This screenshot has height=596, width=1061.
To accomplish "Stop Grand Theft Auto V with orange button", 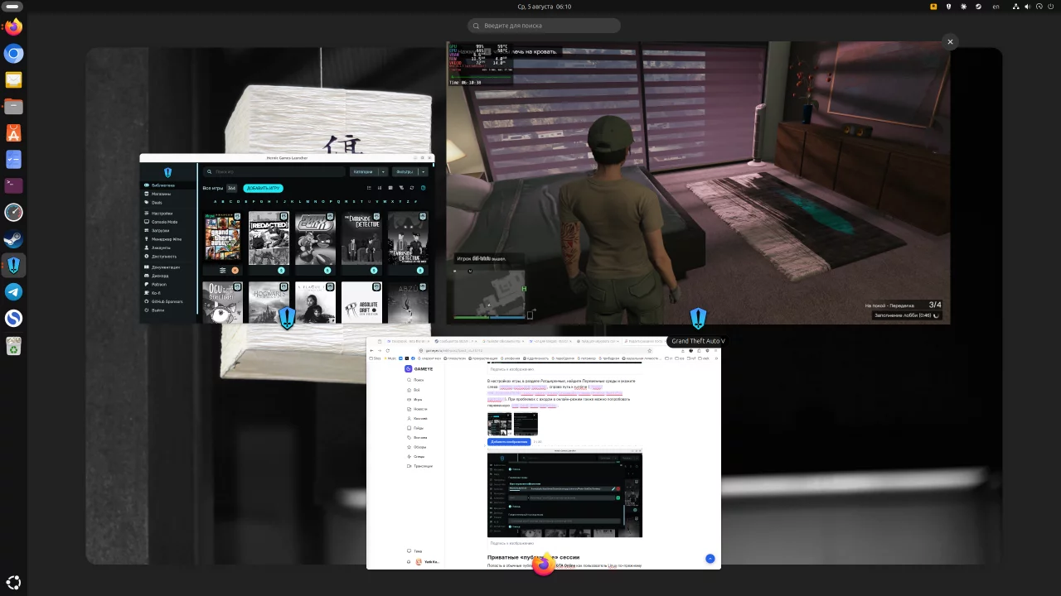I will (235, 270).
